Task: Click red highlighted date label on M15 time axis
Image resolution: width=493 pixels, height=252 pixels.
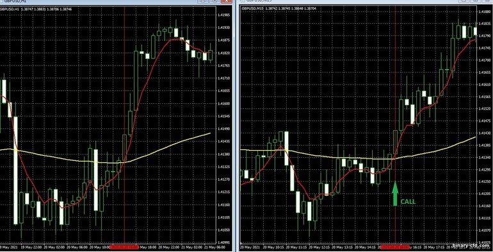Action: pos(395,248)
